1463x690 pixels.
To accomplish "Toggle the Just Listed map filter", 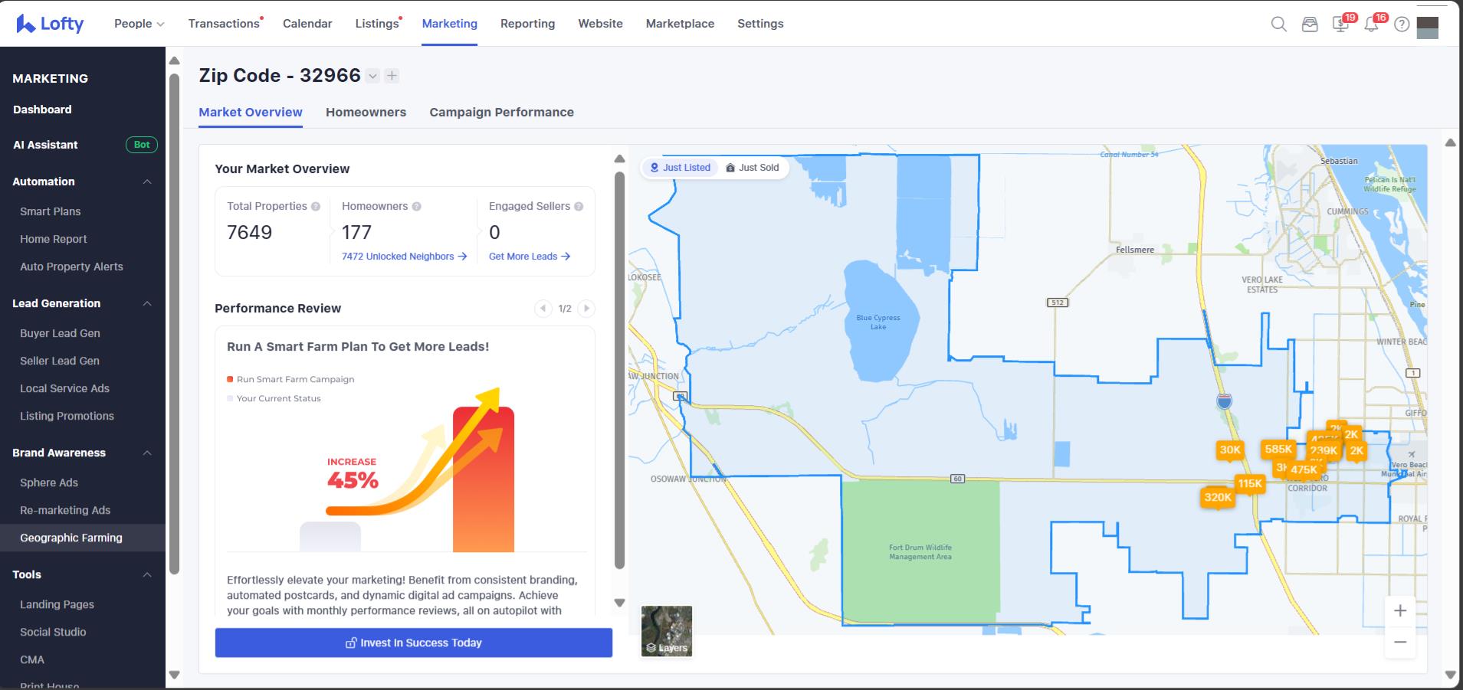I will pos(680,168).
